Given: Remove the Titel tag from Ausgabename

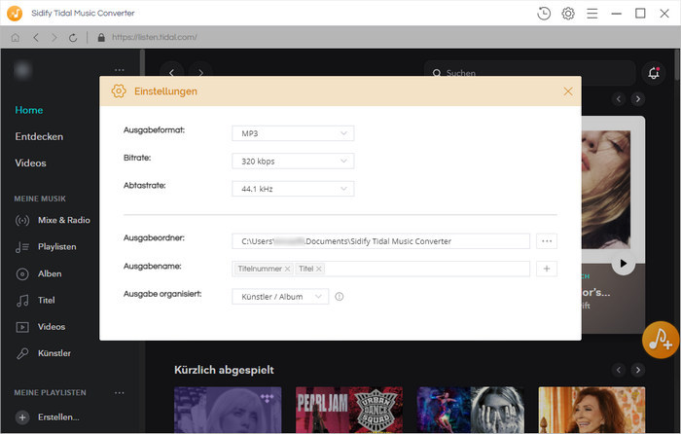Looking at the screenshot, I should click(319, 269).
